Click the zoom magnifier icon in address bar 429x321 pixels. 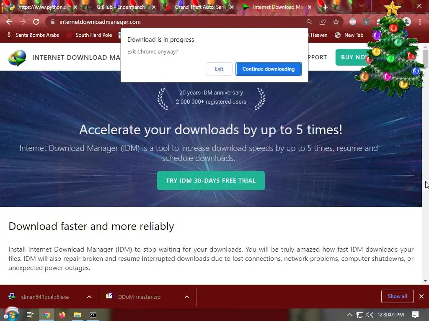[x=309, y=22]
